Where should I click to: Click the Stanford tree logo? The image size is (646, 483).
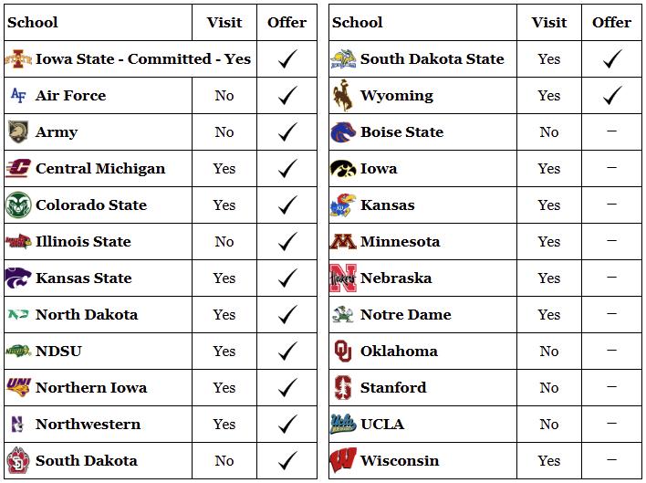point(343,387)
